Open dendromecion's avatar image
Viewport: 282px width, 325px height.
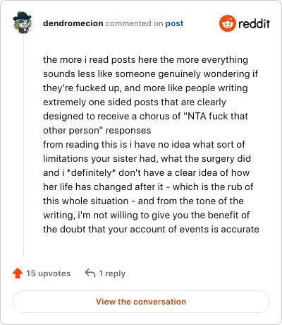[23, 22]
